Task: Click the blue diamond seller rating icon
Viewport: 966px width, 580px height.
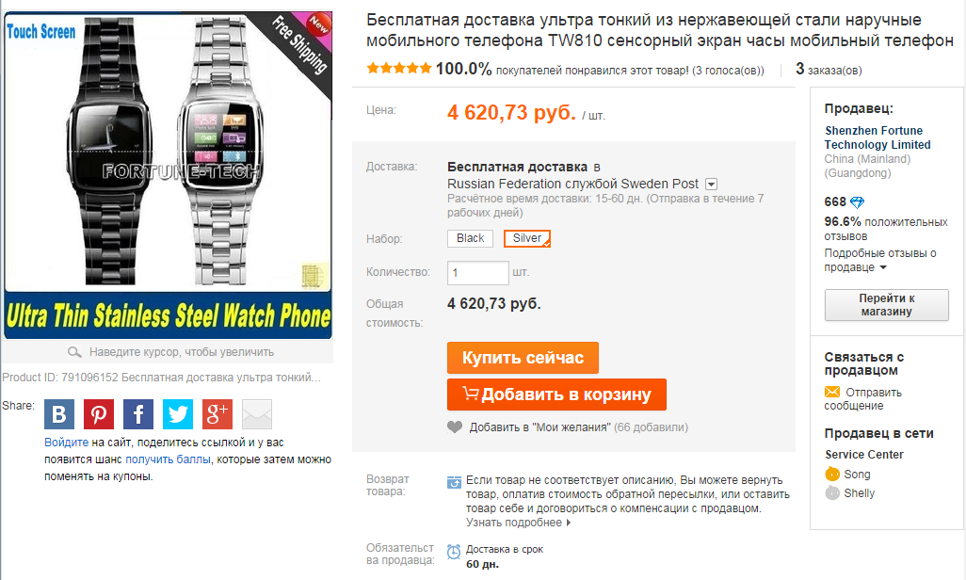Action: click(857, 202)
